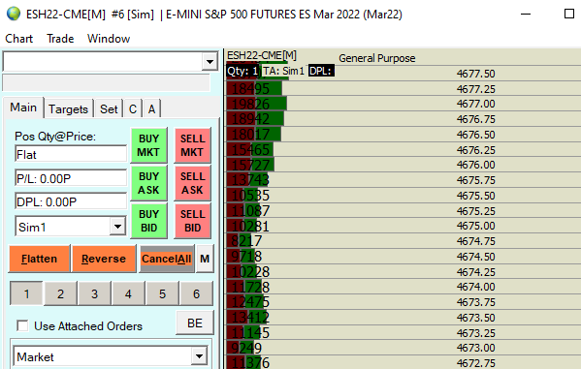
Task: Minimize the ESH22 chart window
Action: click(526, 15)
